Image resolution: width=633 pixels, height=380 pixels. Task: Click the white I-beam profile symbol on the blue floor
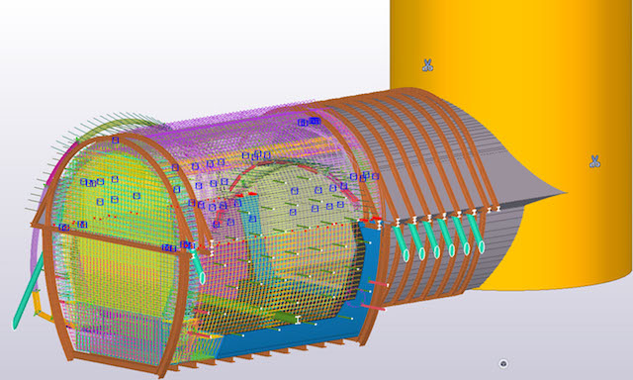(x=298, y=320)
